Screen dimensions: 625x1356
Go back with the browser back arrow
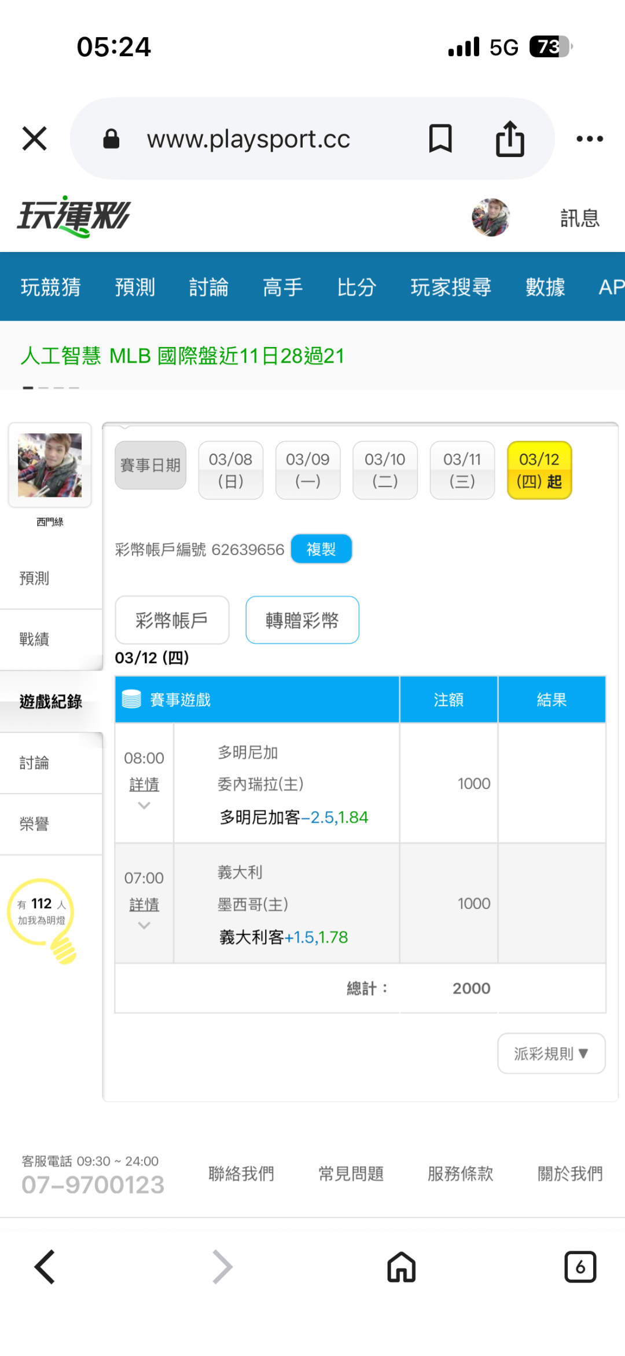(45, 1267)
